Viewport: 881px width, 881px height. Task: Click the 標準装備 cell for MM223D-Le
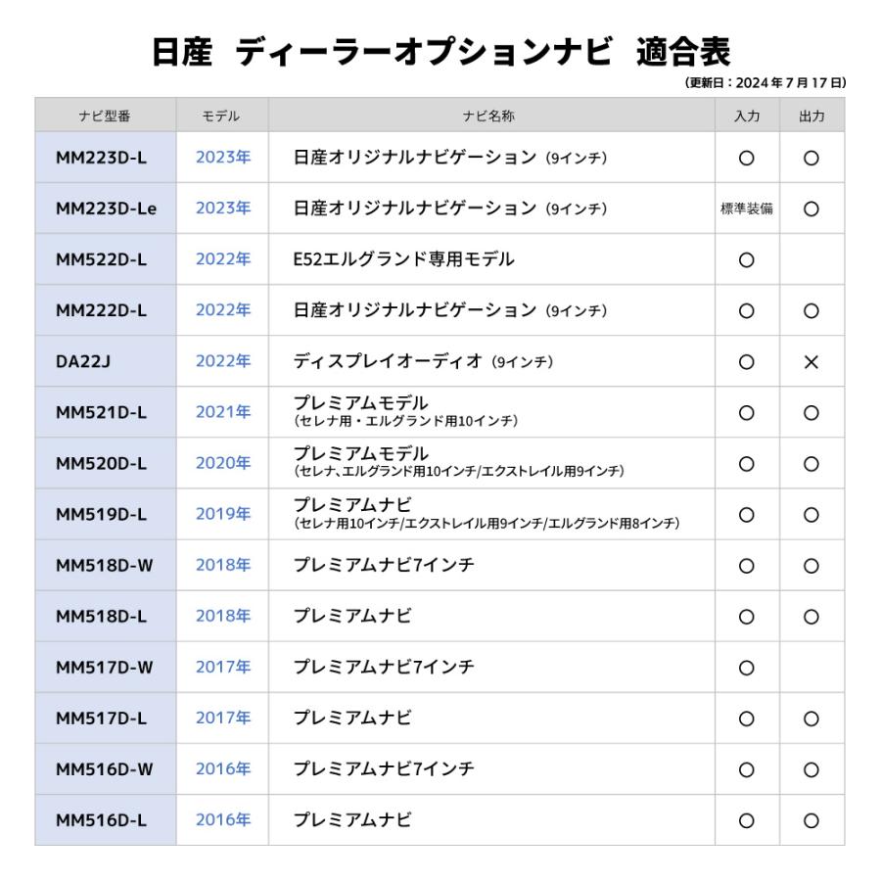pyautogui.click(x=747, y=209)
